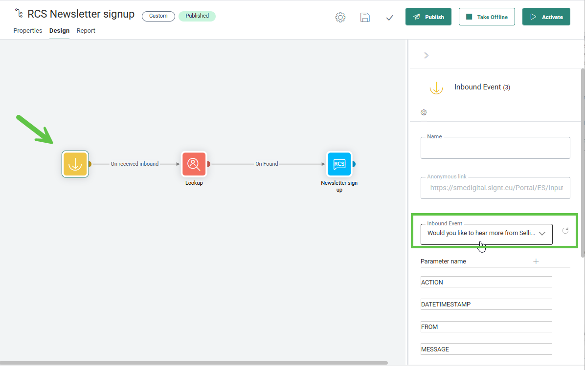Open the settings tab in side panel

click(424, 112)
